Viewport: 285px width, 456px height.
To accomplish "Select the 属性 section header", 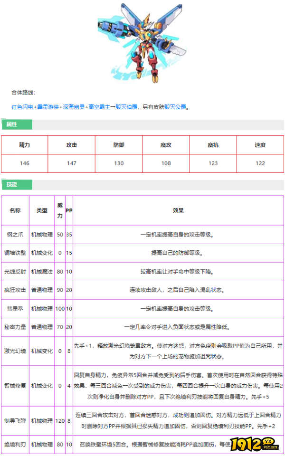I will click(17, 125).
